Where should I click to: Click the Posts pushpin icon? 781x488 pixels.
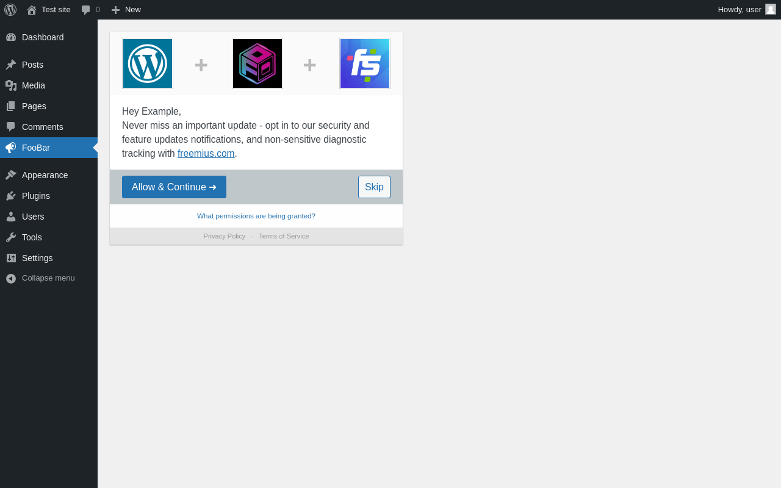point(11,65)
